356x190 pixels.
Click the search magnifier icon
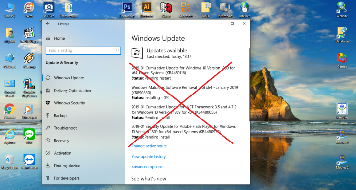(117, 50)
